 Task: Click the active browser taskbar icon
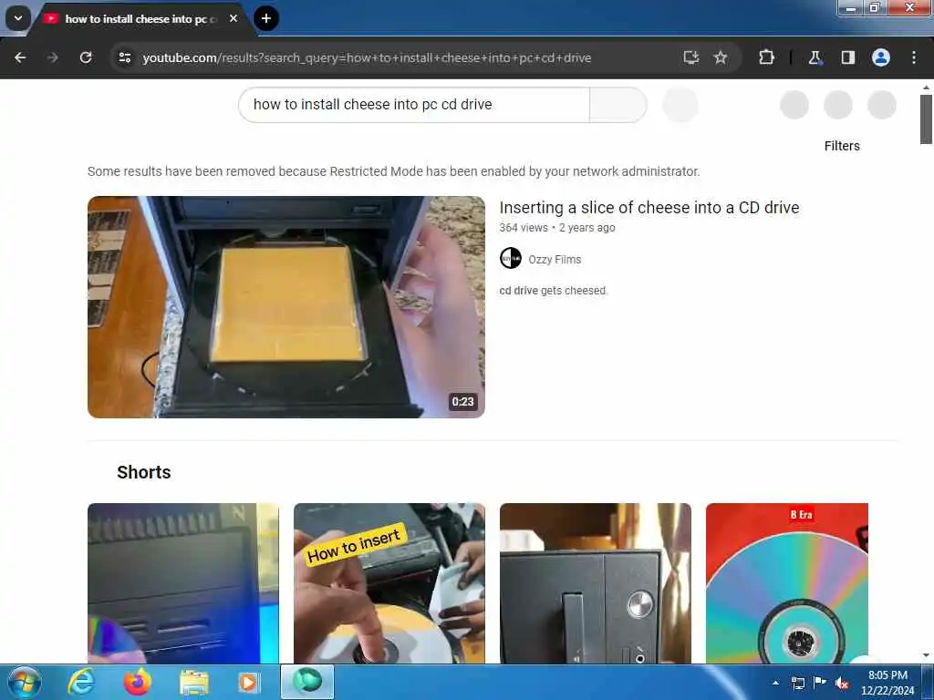307,682
